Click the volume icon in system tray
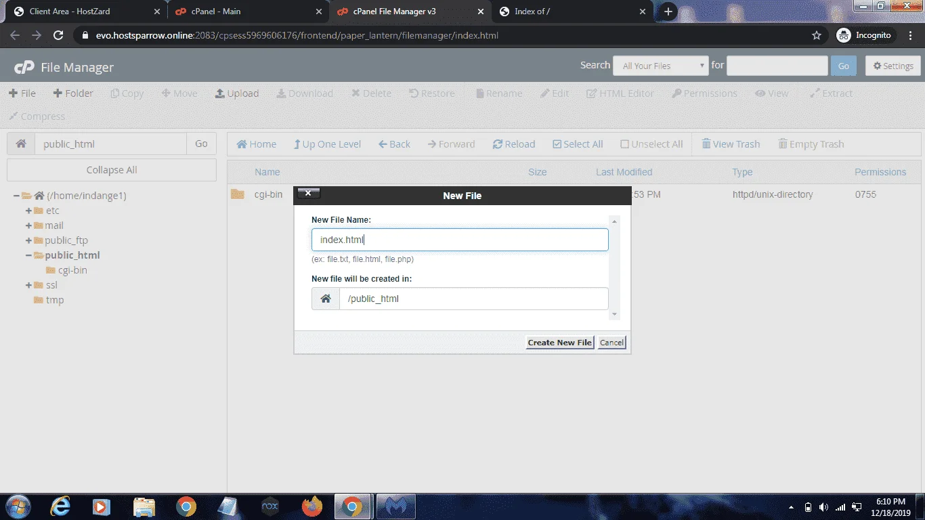 tap(823, 507)
